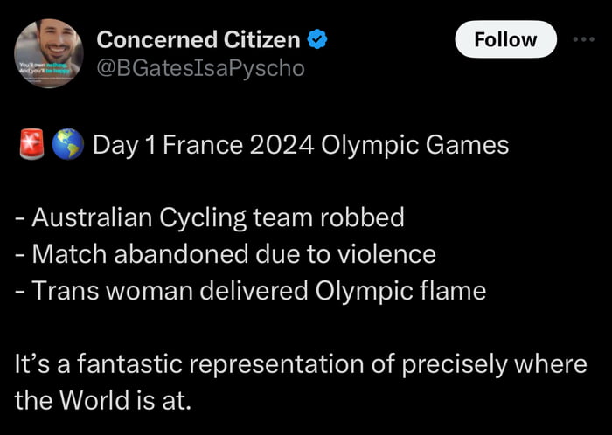Image resolution: width=612 pixels, height=435 pixels.
Task: Click the "Australian Cycling team robbed" line
Action: [210, 217]
